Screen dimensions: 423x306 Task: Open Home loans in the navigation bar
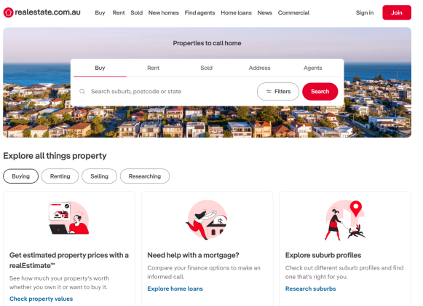pyautogui.click(x=236, y=12)
